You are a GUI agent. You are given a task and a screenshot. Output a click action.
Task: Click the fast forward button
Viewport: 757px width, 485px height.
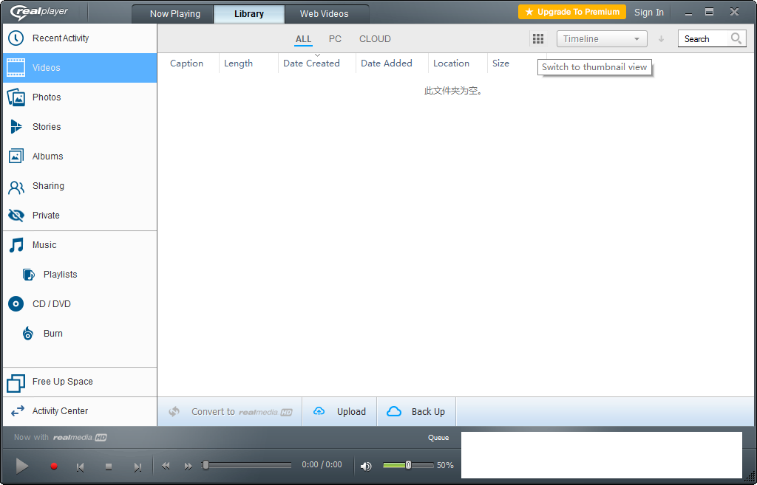189,466
